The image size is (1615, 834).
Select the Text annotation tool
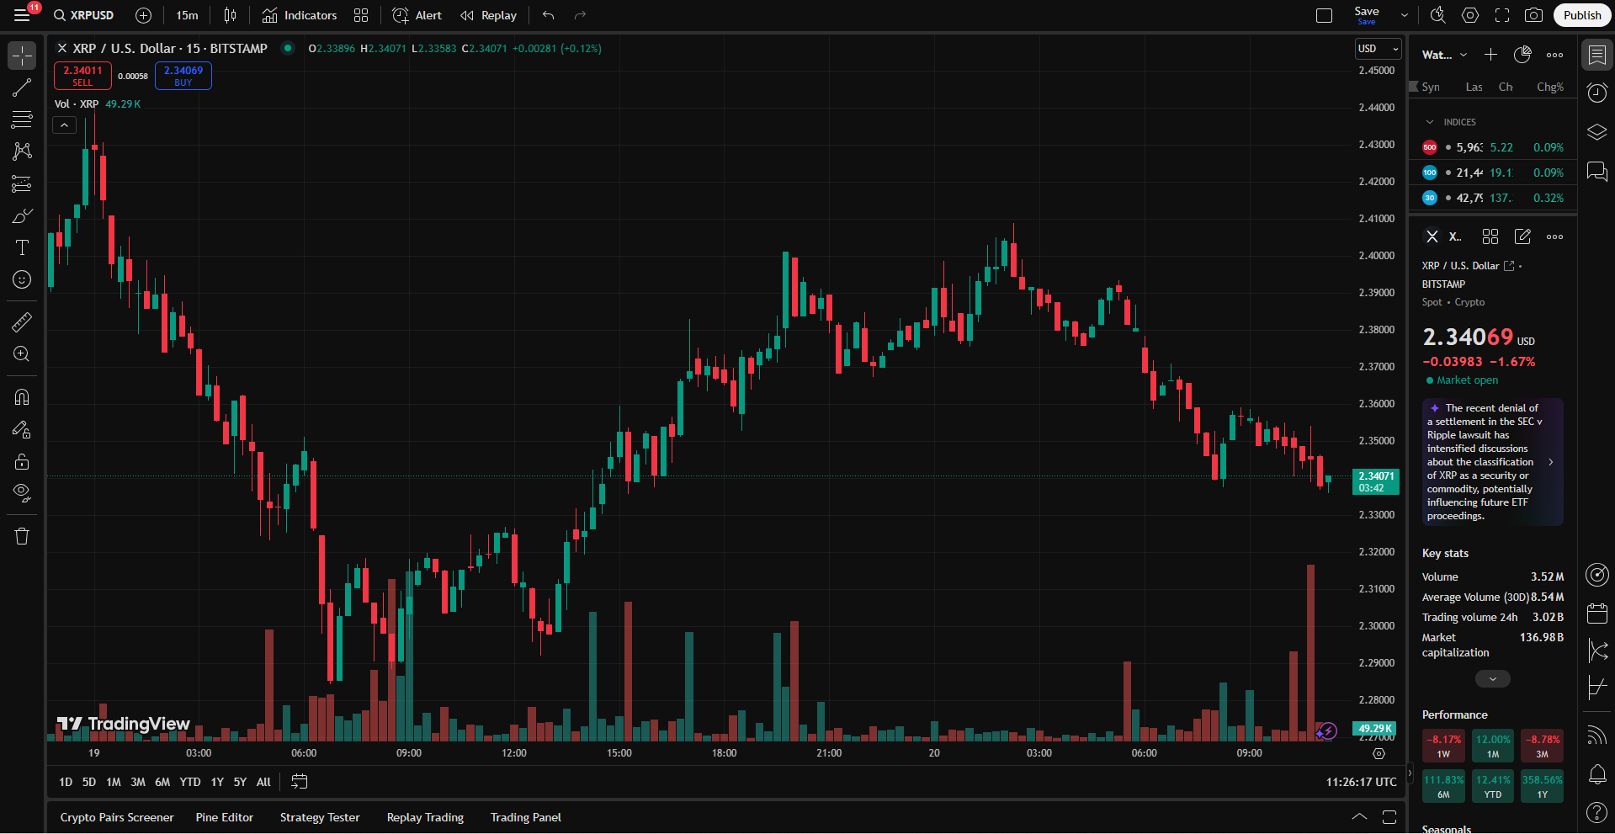[22, 247]
